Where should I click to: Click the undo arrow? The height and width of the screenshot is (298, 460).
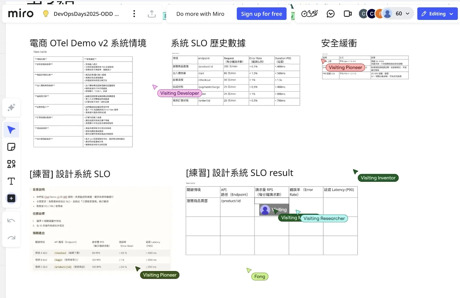(11, 221)
